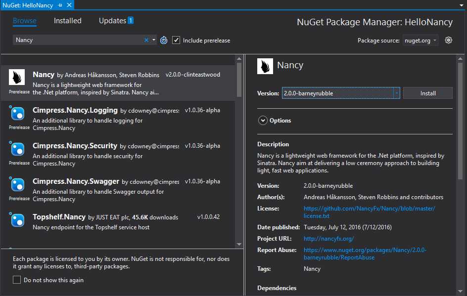Click the Updates count badge 1
Image resolution: width=467 pixels, height=296 pixels.
pyautogui.click(x=131, y=20)
